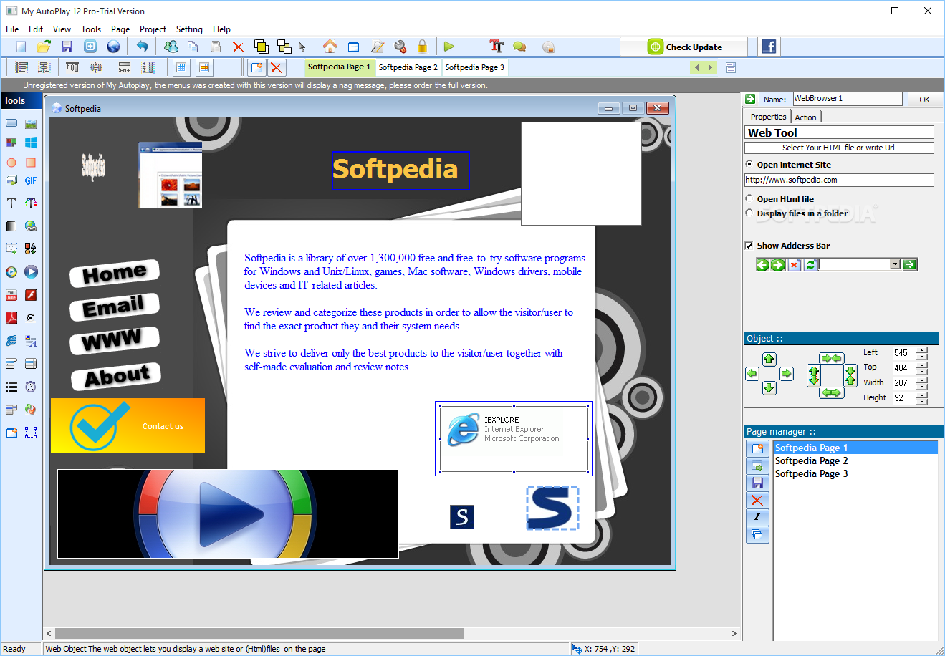Decrease the Height value spinner
The image size is (945, 656).
point(921,401)
